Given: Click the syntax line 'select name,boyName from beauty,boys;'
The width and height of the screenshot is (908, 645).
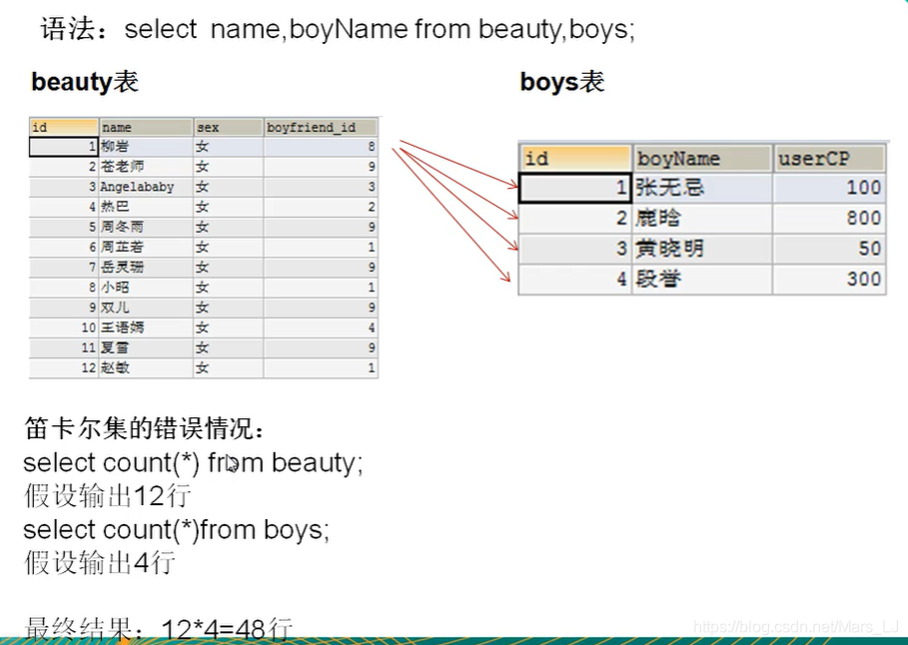Looking at the screenshot, I should 380,29.
